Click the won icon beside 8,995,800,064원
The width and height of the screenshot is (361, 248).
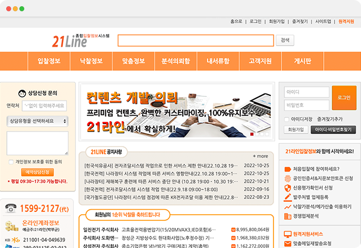tap(233, 229)
